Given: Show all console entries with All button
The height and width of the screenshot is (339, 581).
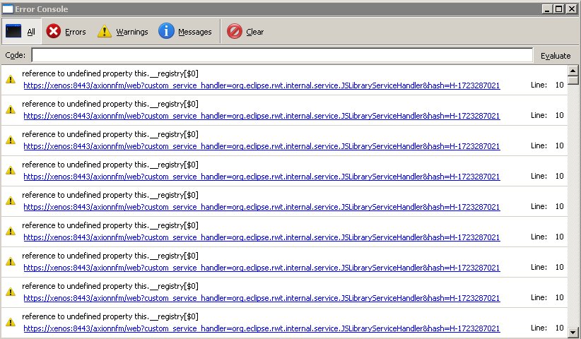Looking at the screenshot, I should 21,32.
